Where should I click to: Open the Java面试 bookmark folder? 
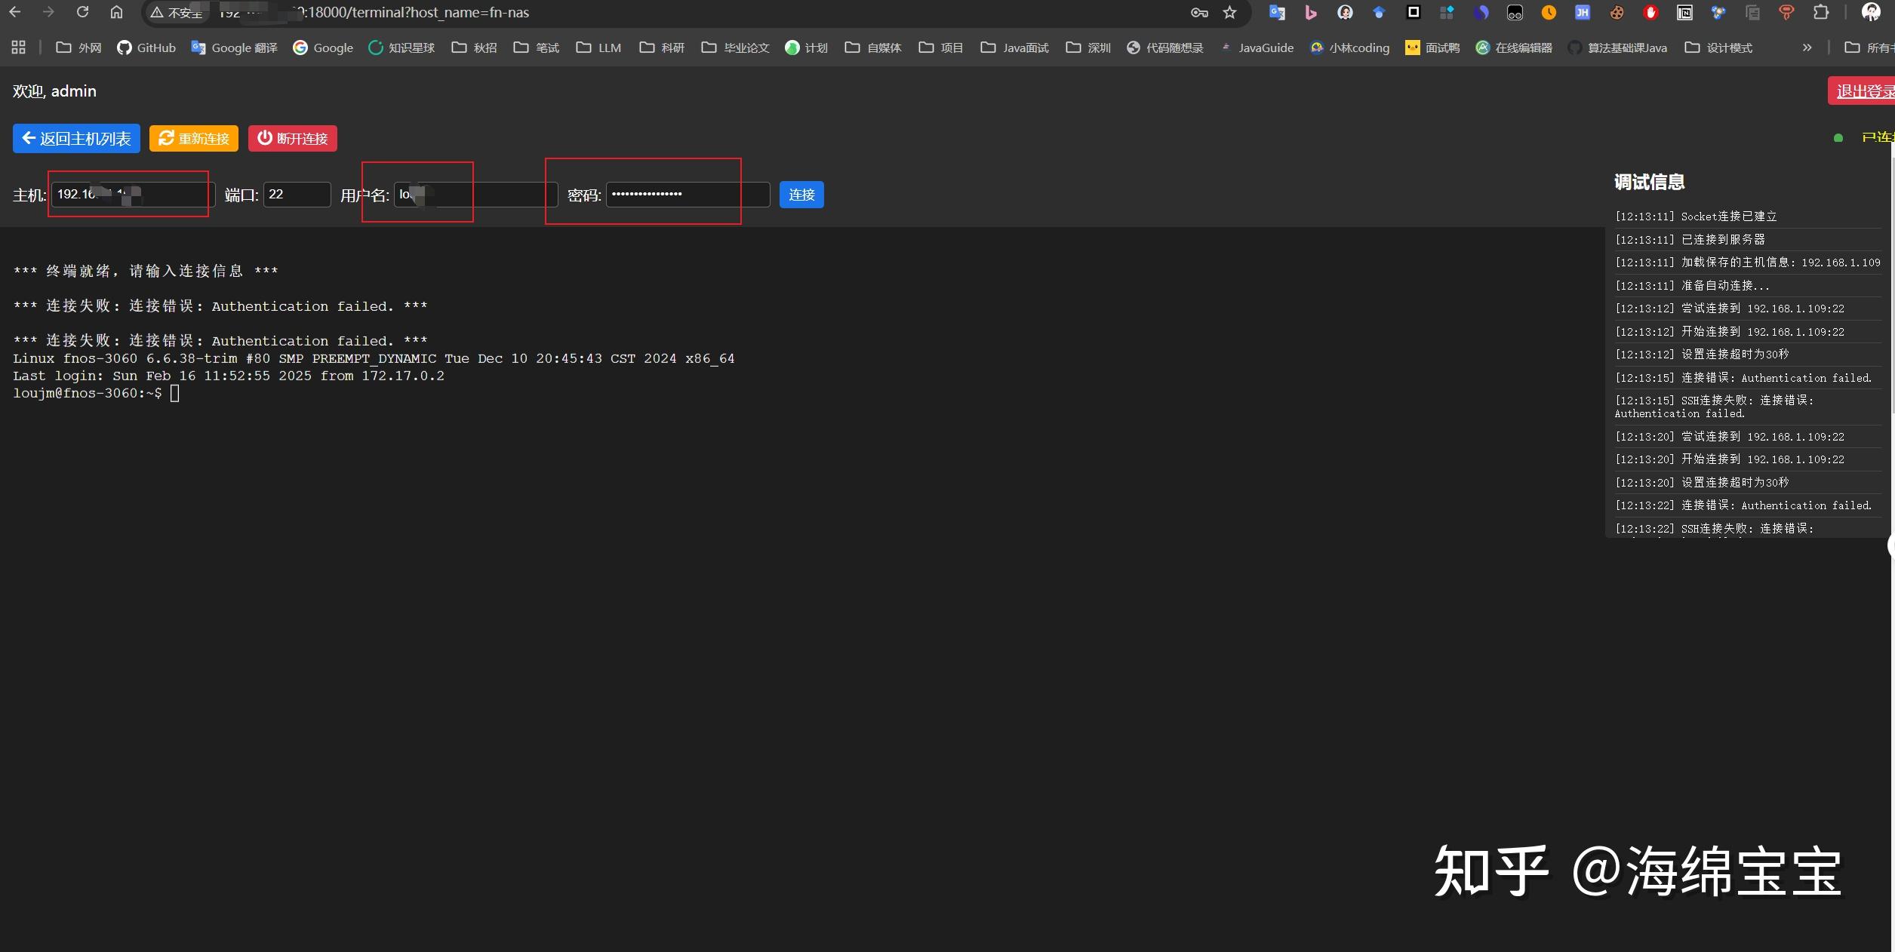1014,48
